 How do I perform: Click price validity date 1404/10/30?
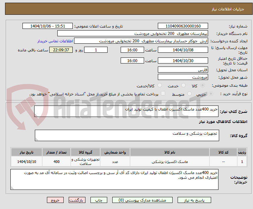183,61
